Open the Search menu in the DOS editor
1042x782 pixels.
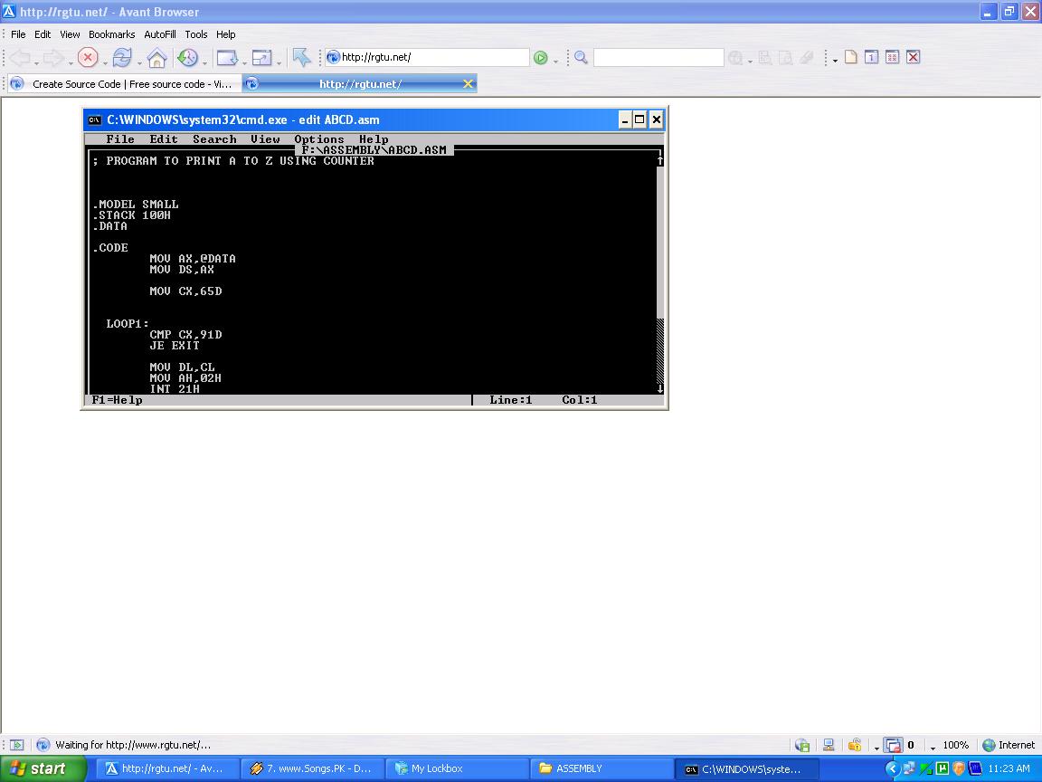pyautogui.click(x=214, y=139)
